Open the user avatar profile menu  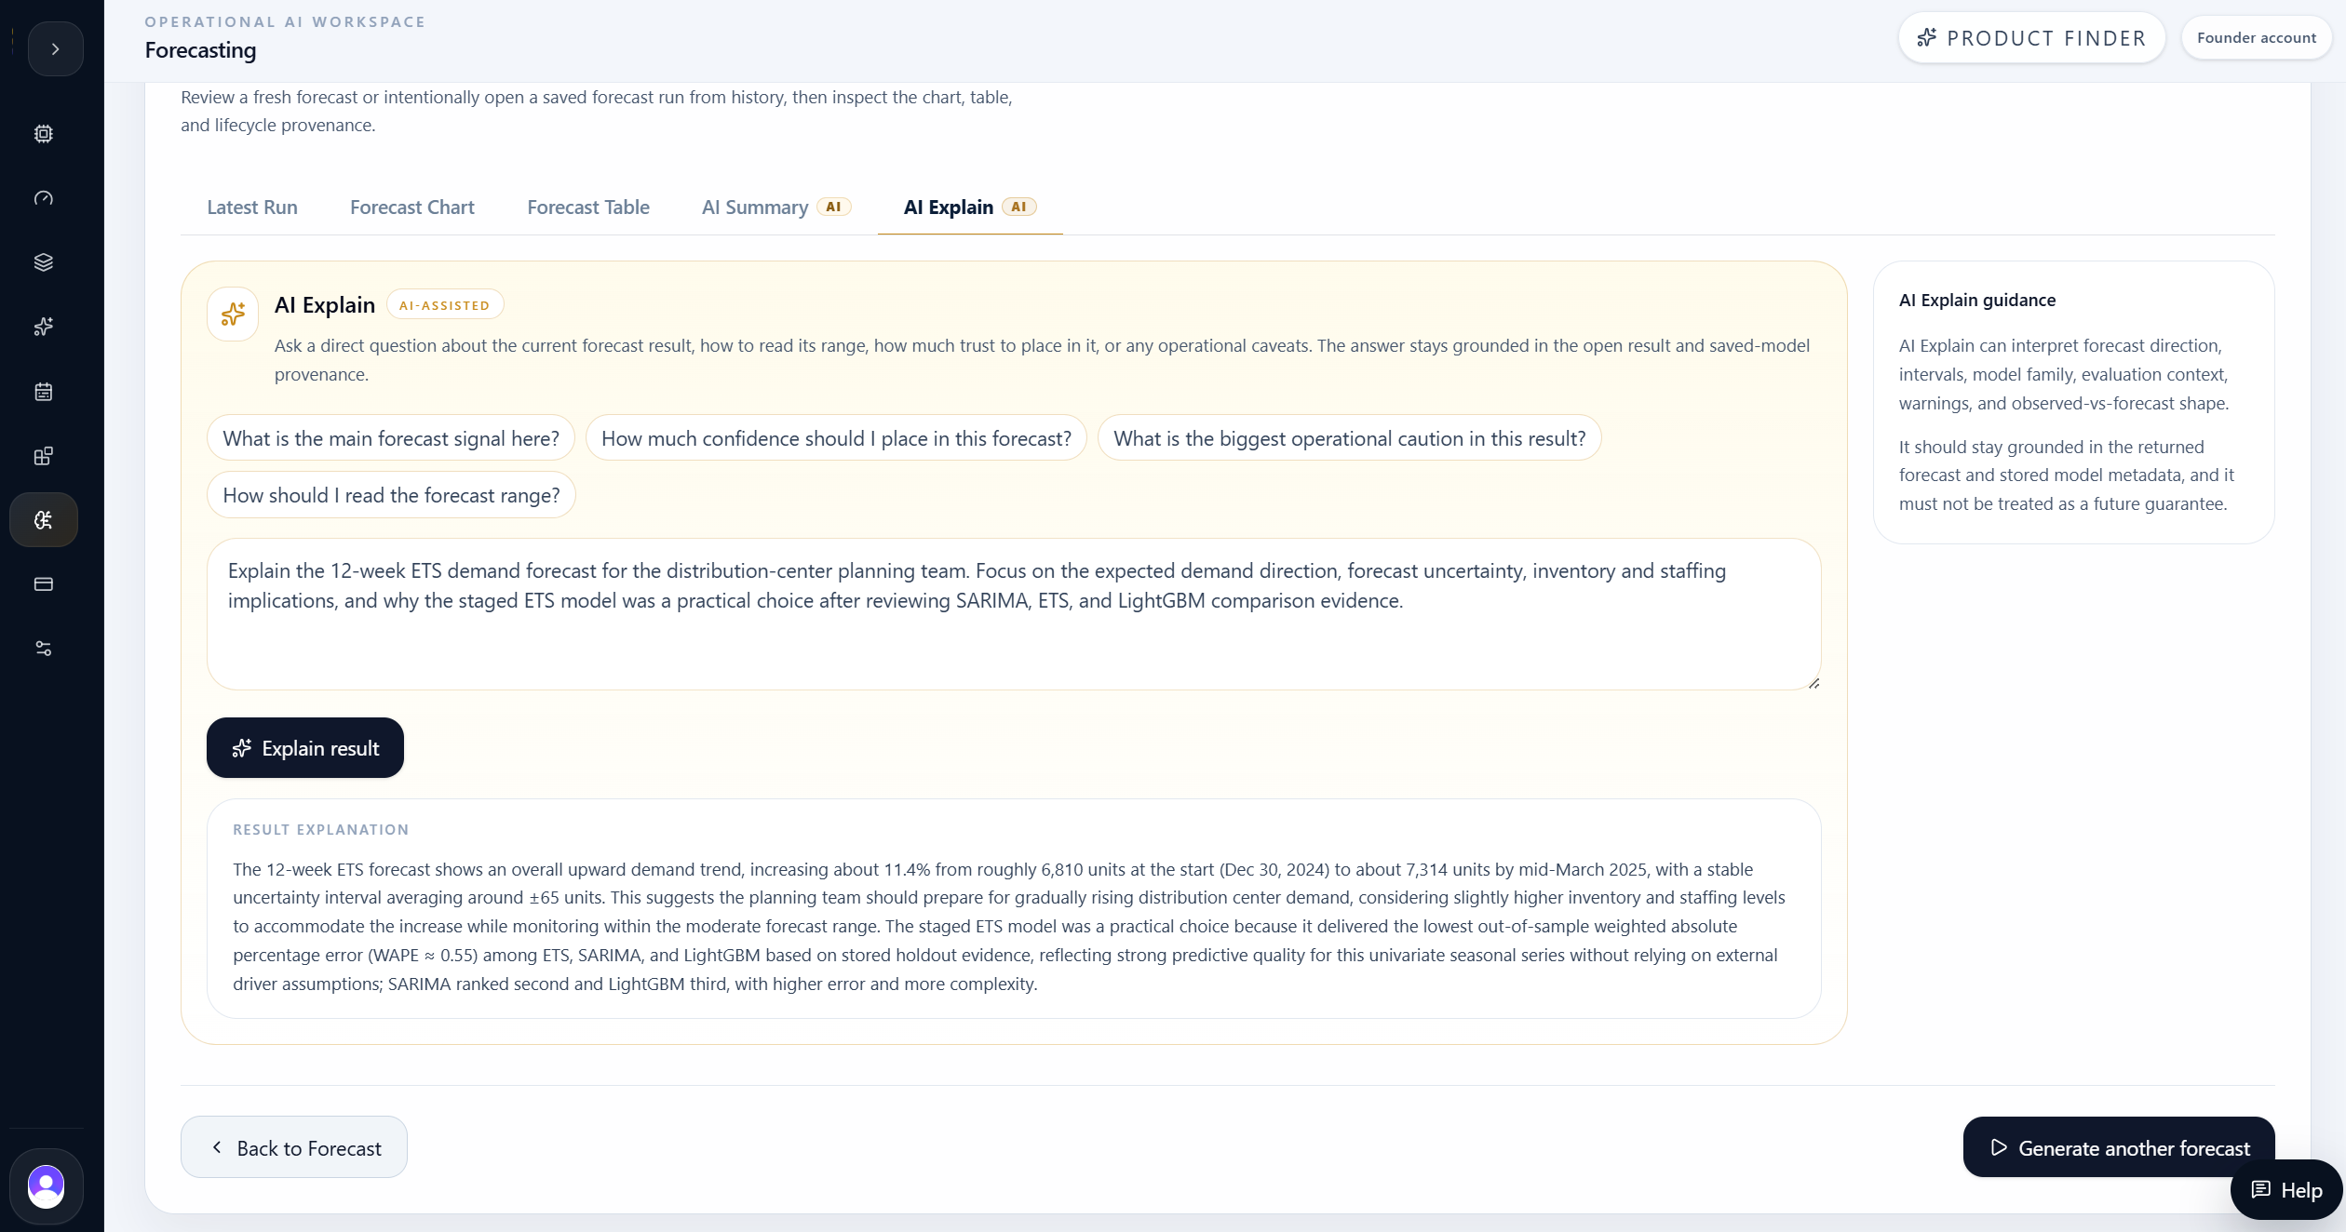click(46, 1186)
